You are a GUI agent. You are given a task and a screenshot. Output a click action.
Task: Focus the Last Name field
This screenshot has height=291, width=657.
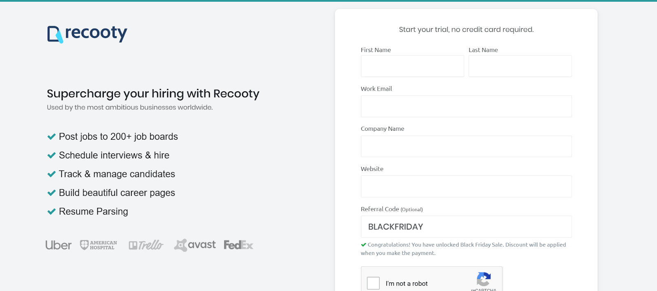coord(520,66)
